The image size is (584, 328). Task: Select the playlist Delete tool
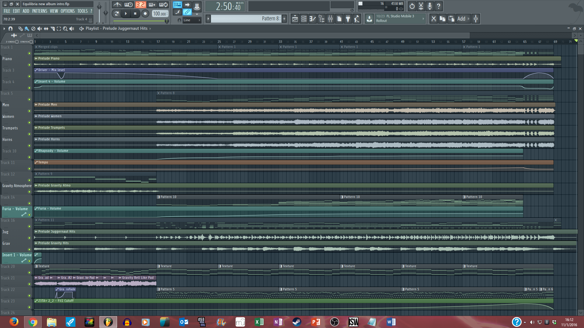click(33, 29)
